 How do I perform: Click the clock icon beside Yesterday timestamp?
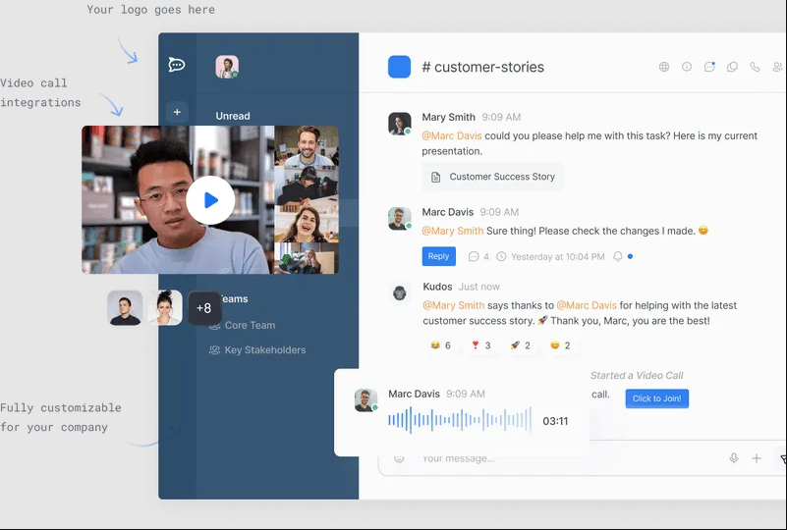point(501,257)
